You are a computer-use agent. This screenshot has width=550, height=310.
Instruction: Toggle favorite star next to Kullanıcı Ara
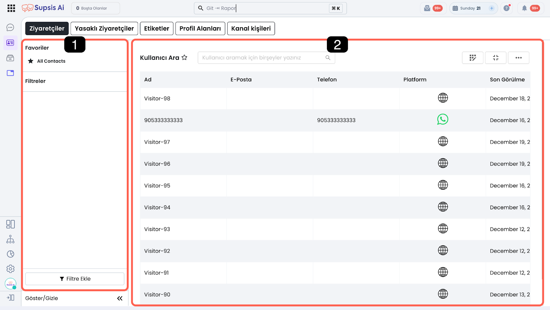[x=185, y=57]
